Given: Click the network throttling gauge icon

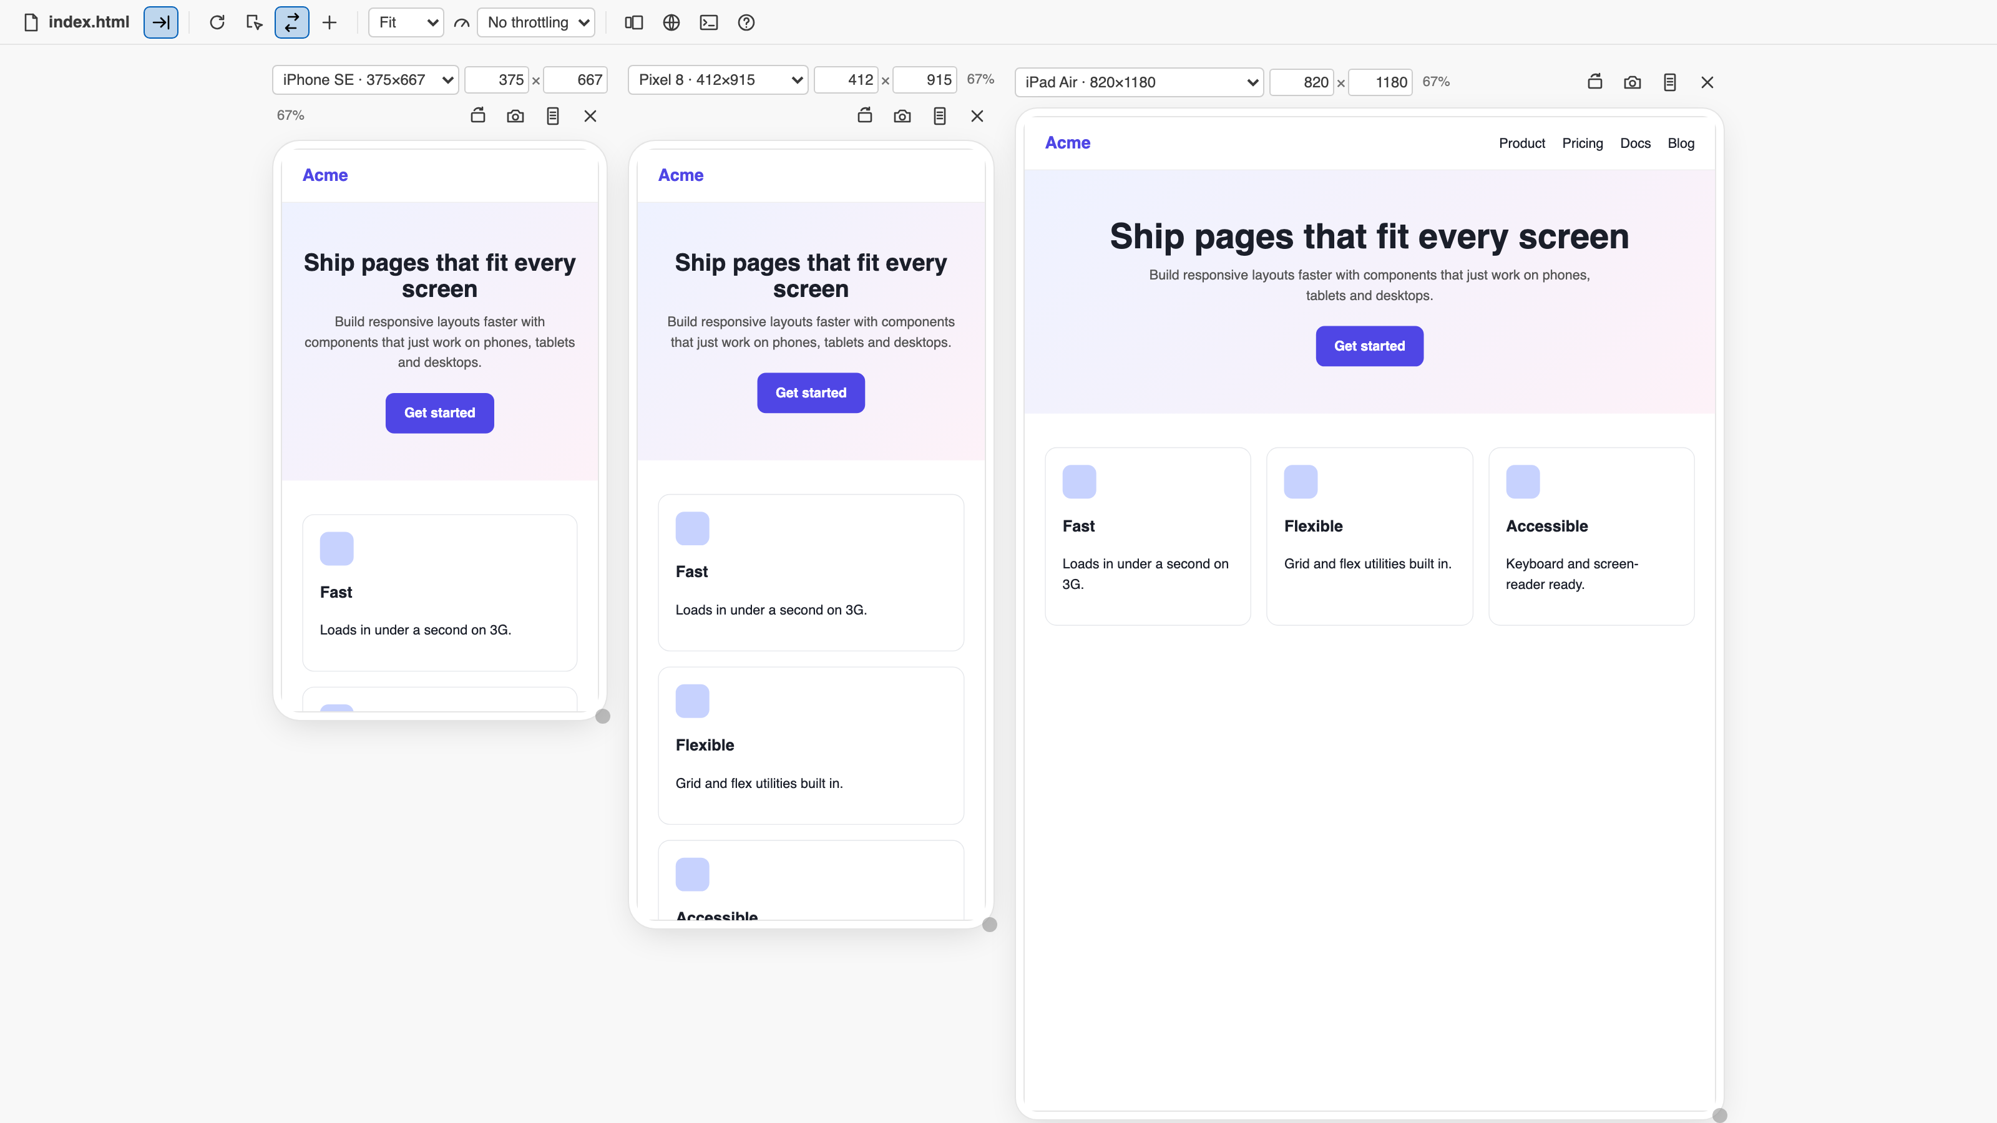Looking at the screenshot, I should (x=461, y=22).
